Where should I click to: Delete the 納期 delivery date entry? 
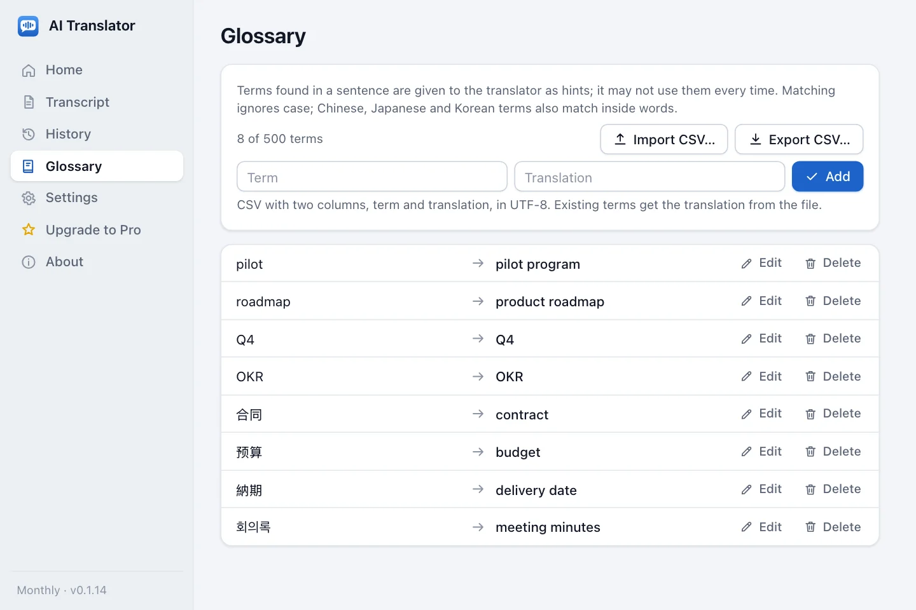click(x=833, y=489)
